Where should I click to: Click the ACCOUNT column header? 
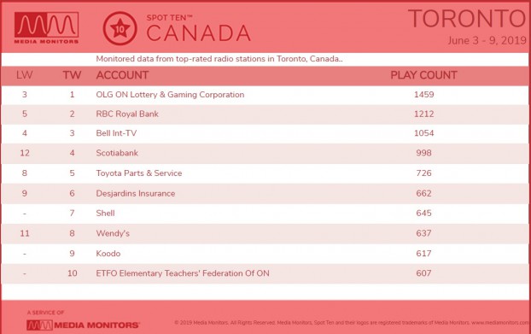tap(122, 75)
